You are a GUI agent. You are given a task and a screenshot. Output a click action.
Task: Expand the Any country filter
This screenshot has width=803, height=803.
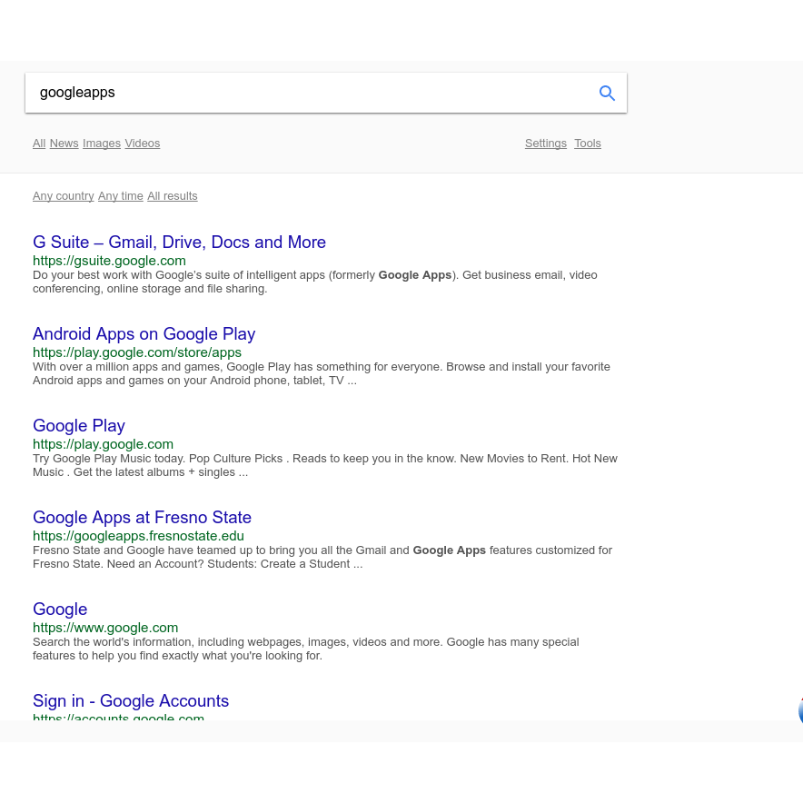tap(64, 196)
